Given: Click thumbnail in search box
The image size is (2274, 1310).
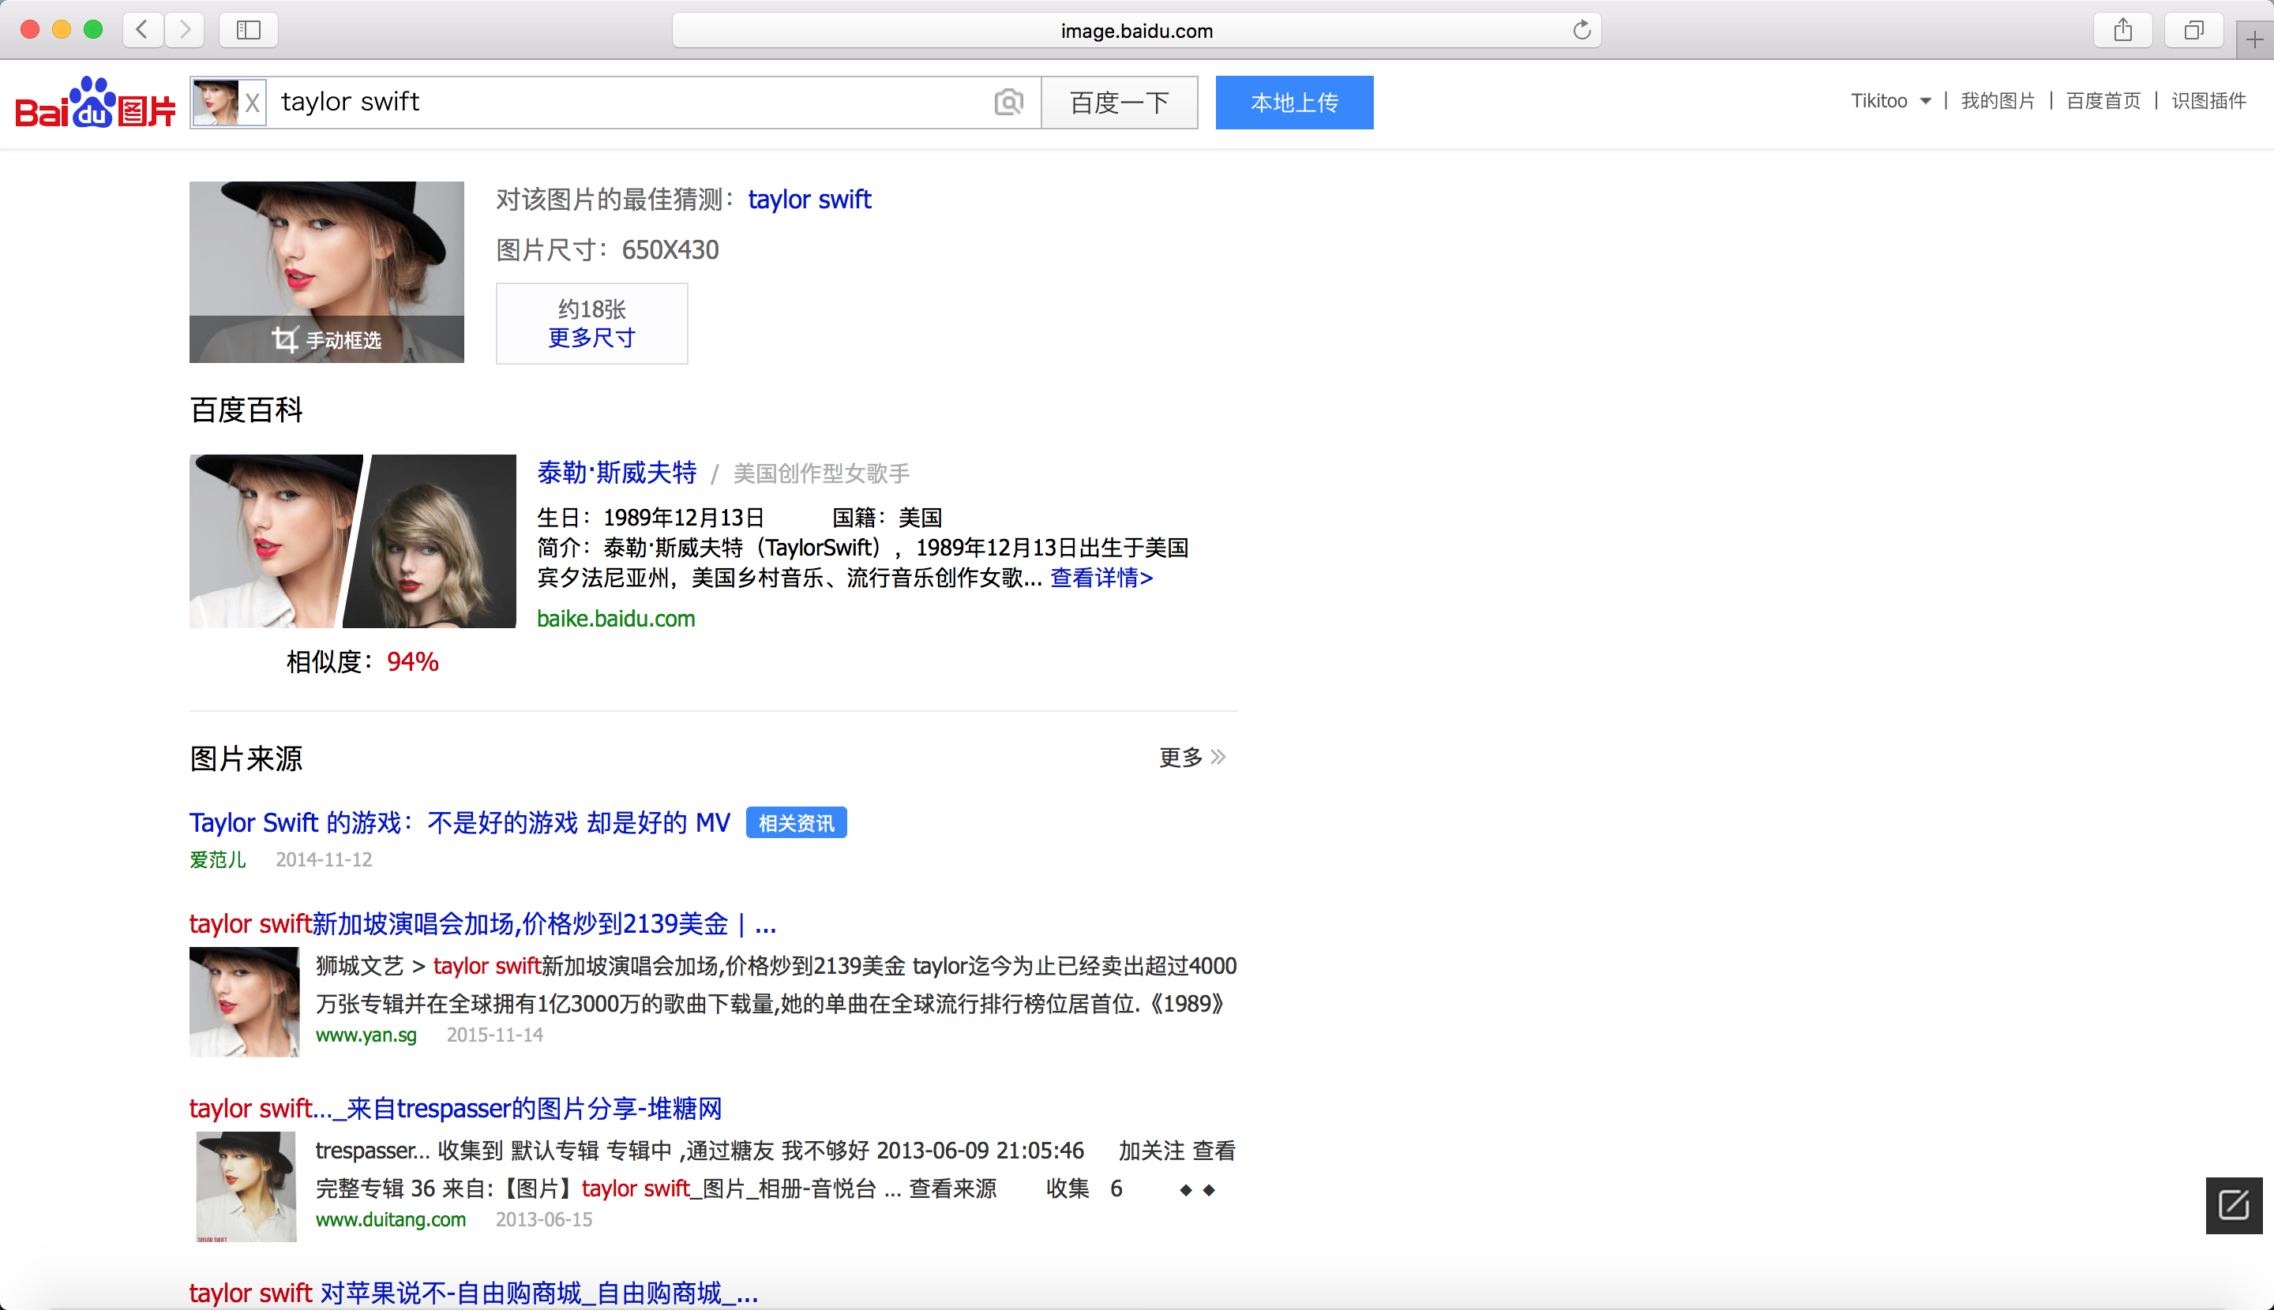Looking at the screenshot, I should coord(216,103).
